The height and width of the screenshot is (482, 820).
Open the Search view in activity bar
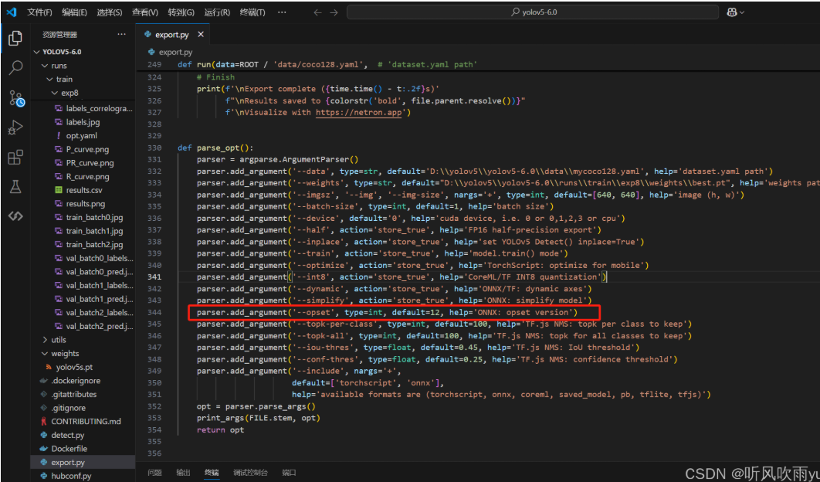tap(15, 68)
